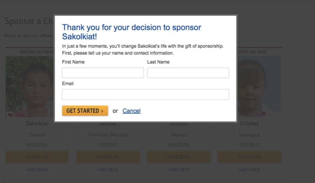Click the heart icon on Sakolkiat's photo
The width and height of the screenshot is (315, 183).
[10, 115]
